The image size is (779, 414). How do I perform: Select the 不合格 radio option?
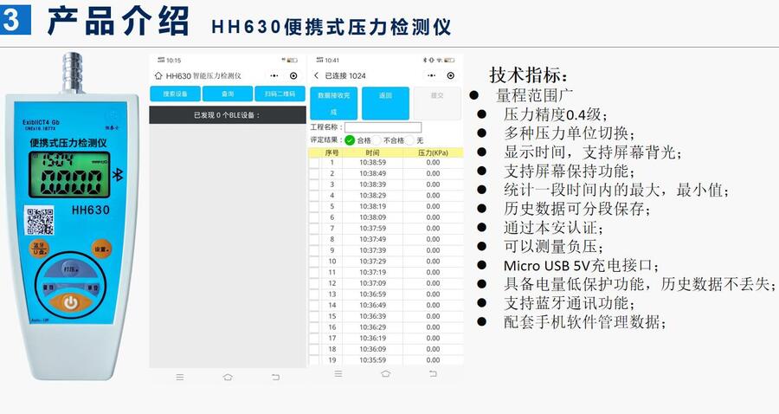tap(377, 140)
